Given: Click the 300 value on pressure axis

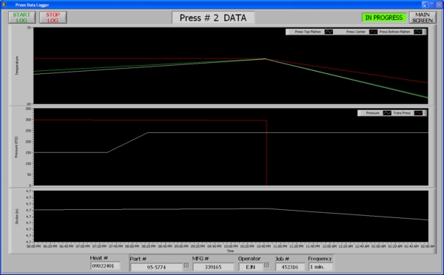Looking at the screenshot, I should pyautogui.click(x=28, y=120).
